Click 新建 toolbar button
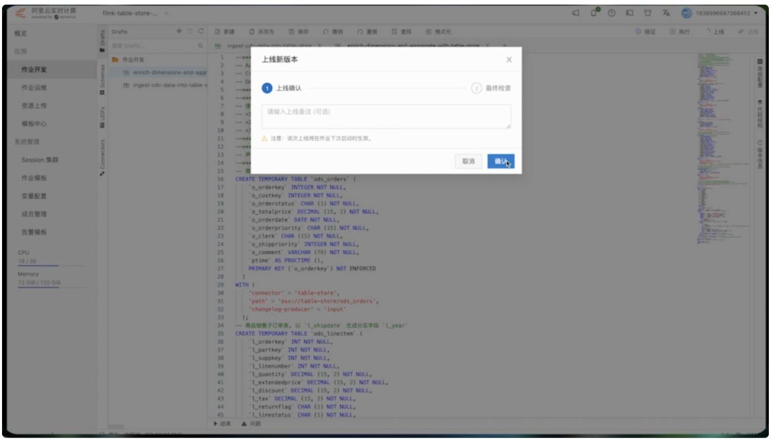This screenshot has height=439, width=775. pyautogui.click(x=225, y=32)
